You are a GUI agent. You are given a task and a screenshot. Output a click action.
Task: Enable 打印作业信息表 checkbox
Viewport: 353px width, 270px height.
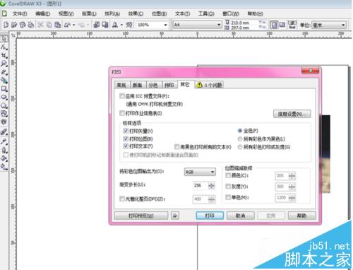(x=122, y=113)
